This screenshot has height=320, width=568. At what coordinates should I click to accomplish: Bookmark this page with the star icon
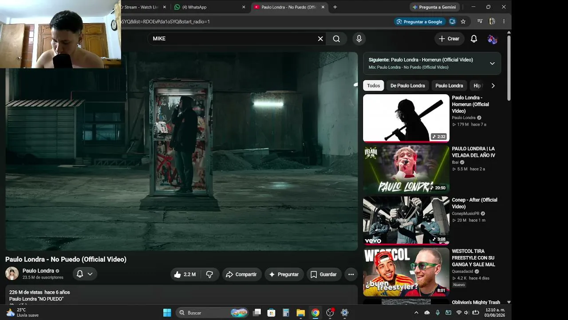[463, 21]
